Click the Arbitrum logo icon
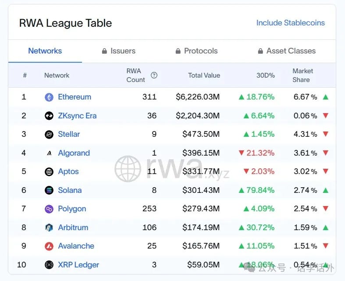This screenshot has height=281, width=345. [49, 228]
